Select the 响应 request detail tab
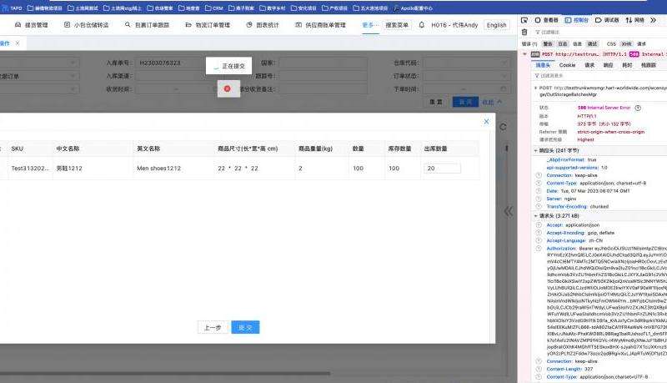Screen dimensions: 667x383 coord(609,65)
